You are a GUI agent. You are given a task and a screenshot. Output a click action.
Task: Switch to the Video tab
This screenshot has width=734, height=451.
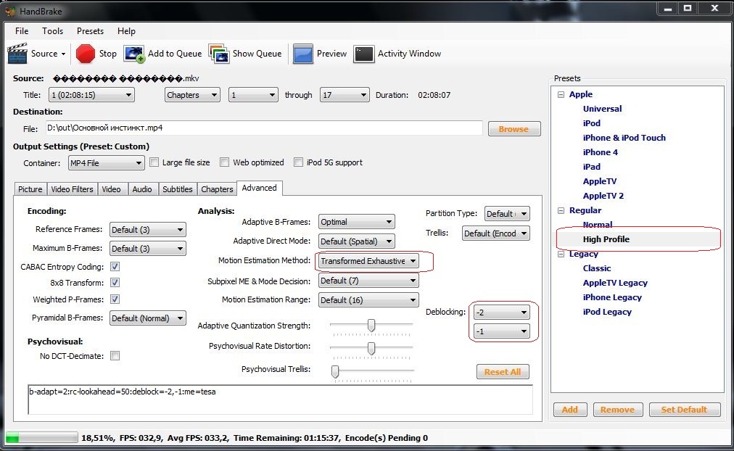tap(112, 189)
